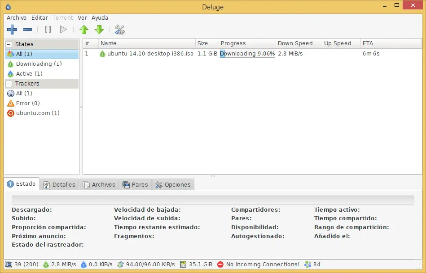Click the Deluge droplet icon in title bar
This screenshot has height=273, width=426.
[x=9, y=7]
